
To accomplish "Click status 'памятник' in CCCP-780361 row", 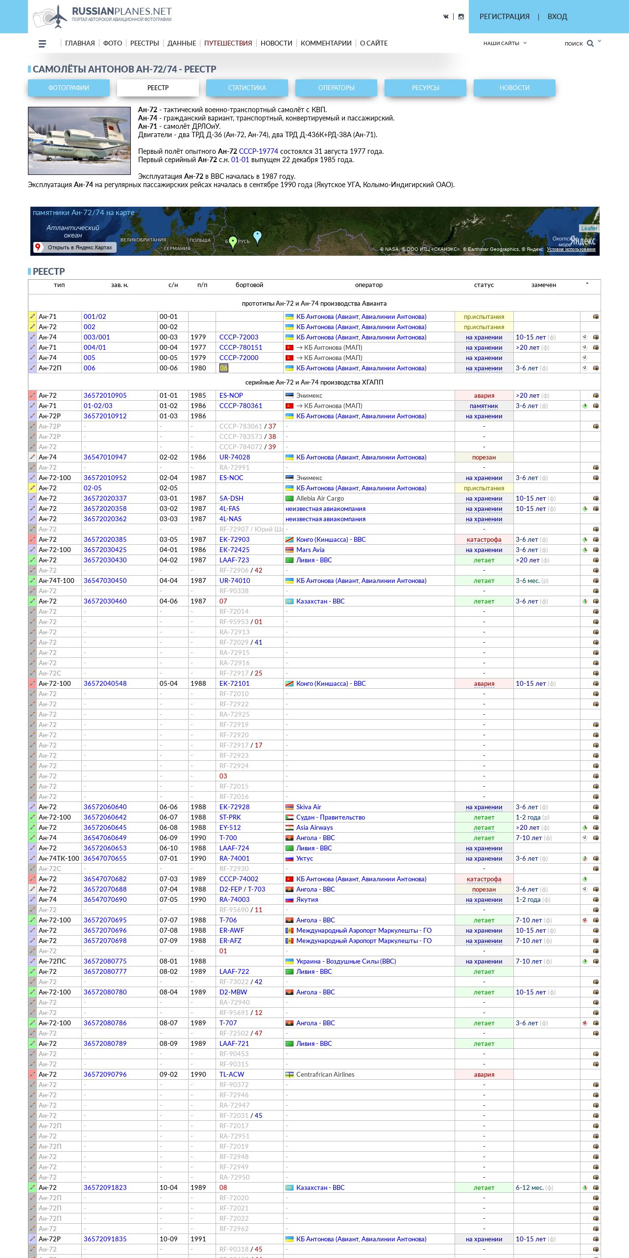I will click(x=484, y=406).
